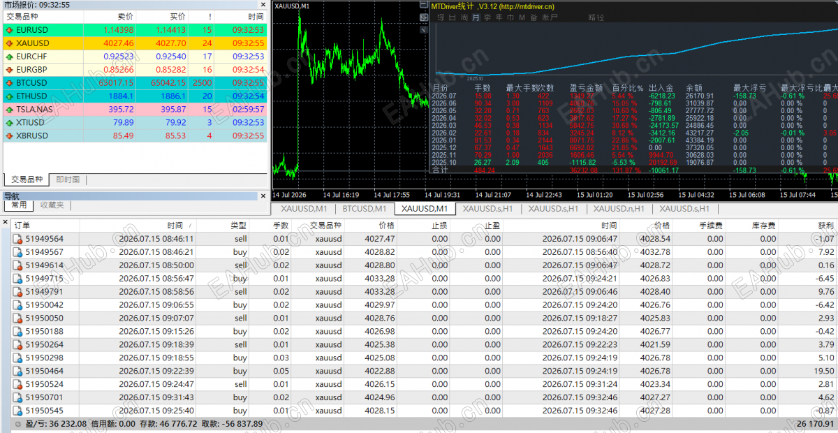Click the 路径 button in MTDriver panel

pyautogui.click(x=596, y=17)
